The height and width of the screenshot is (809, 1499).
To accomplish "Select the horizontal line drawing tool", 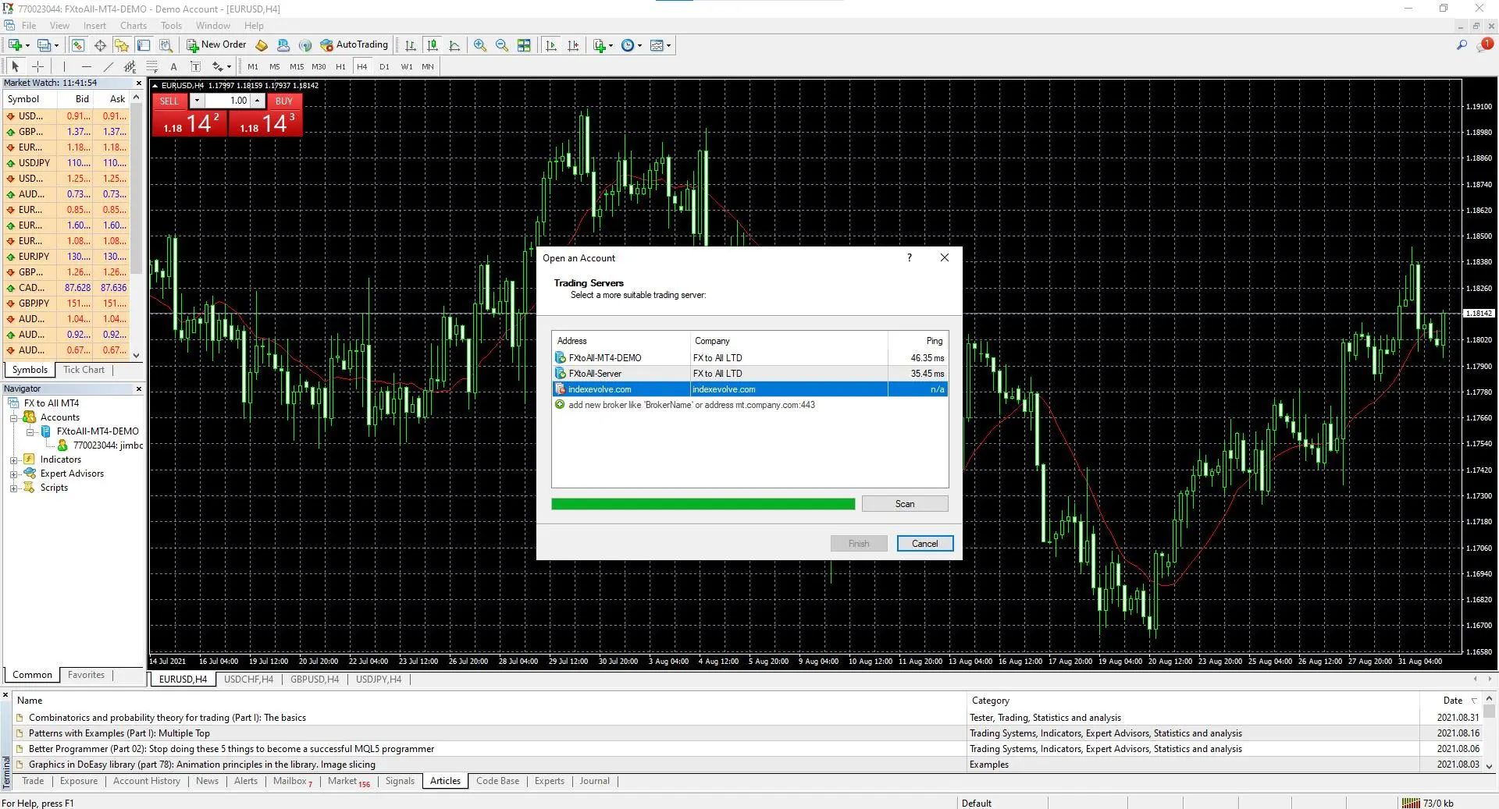I will click(x=87, y=67).
